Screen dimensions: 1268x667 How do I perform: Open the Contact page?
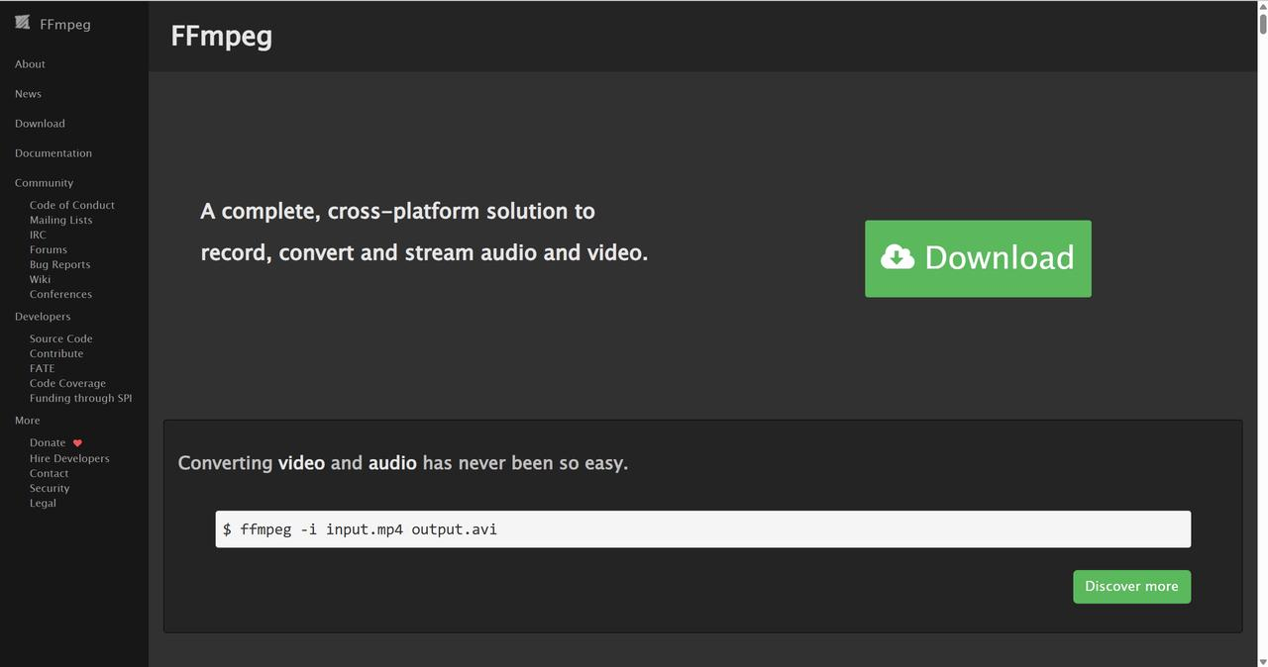(x=49, y=473)
